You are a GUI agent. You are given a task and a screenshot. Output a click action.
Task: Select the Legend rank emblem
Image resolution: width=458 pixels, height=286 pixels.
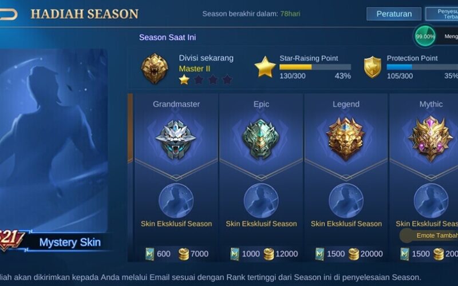tap(346, 139)
